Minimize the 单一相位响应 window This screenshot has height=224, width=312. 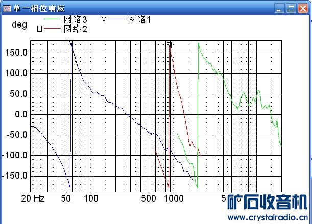tap(279, 9)
